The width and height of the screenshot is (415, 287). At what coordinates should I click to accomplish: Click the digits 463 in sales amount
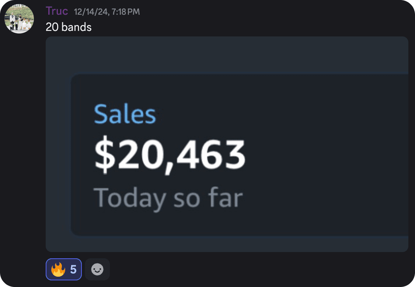pos(211,155)
